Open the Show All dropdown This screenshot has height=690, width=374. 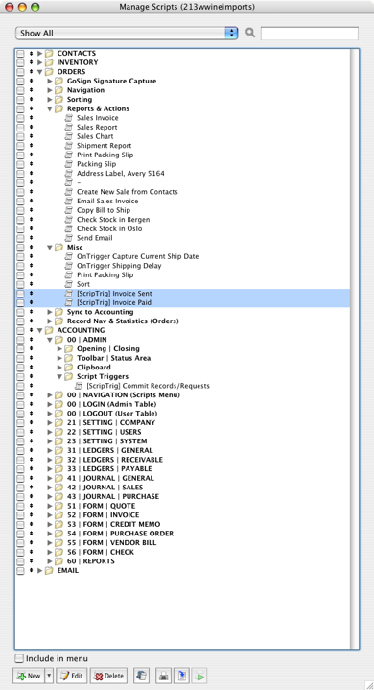coord(127,33)
